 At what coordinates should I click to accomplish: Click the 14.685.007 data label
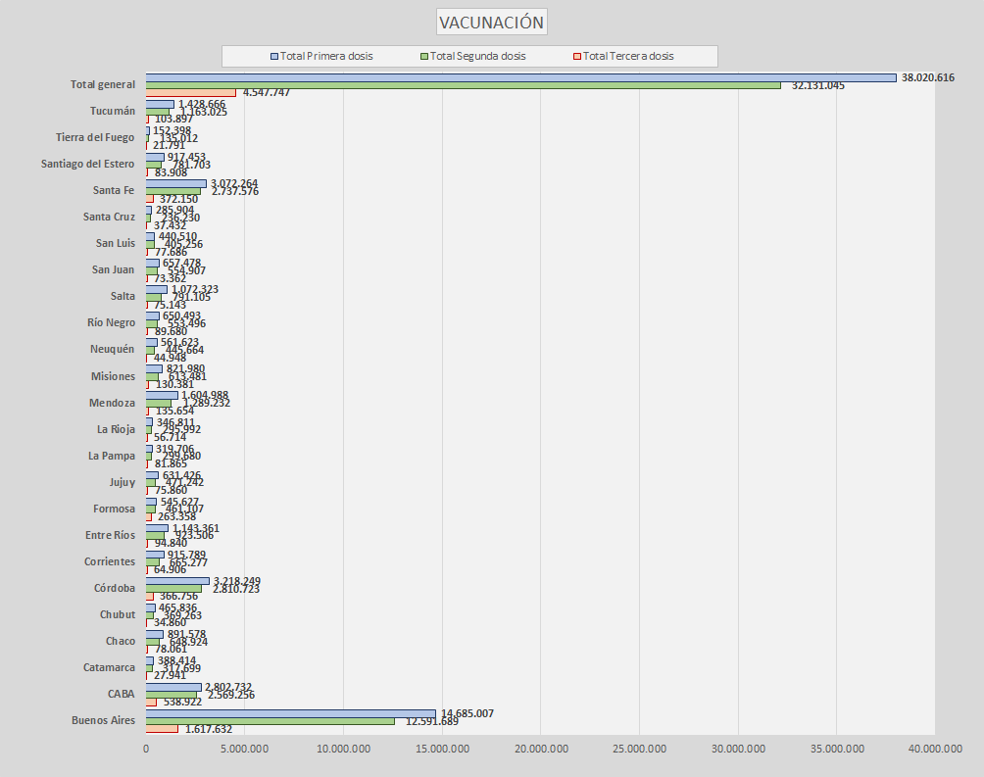coord(467,713)
